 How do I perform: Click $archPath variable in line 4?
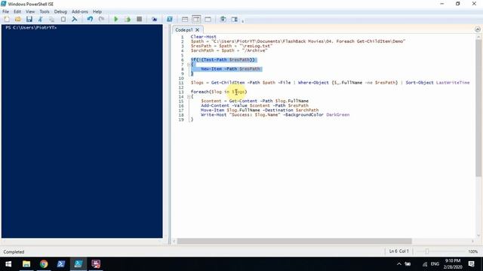202,50
